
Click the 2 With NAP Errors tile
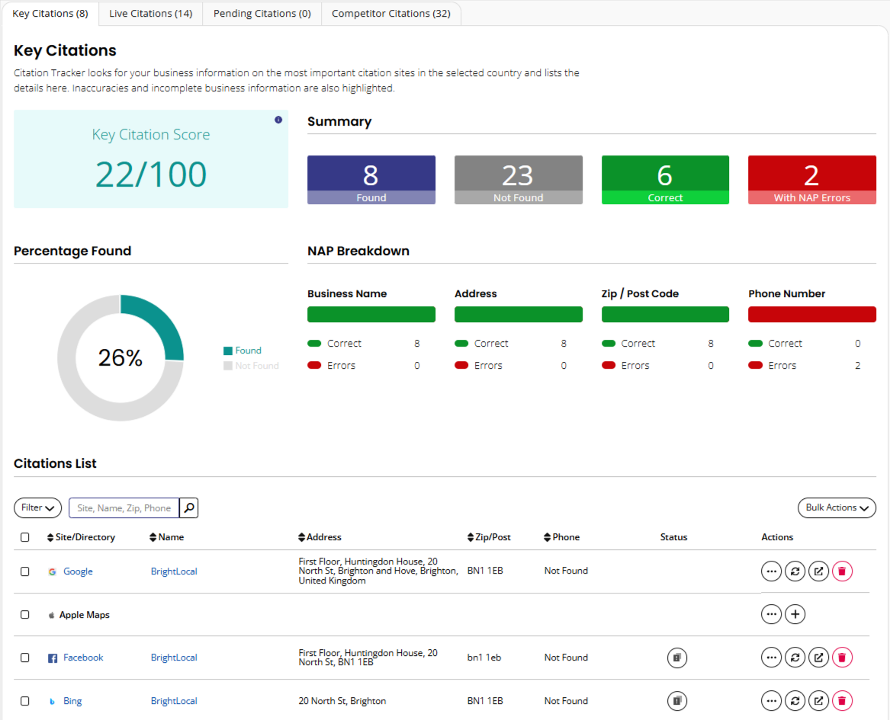[811, 180]
